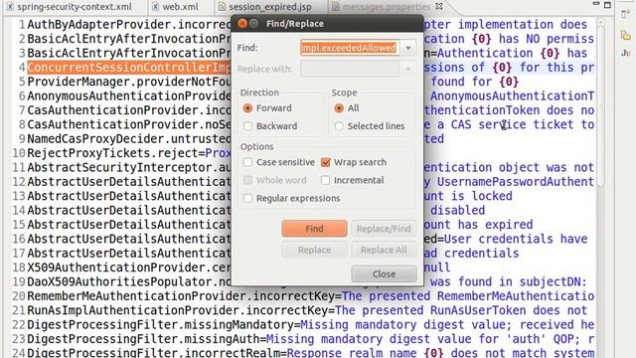
Task: Switch to spring-security-context.xml tab
Action: (75, 7)
